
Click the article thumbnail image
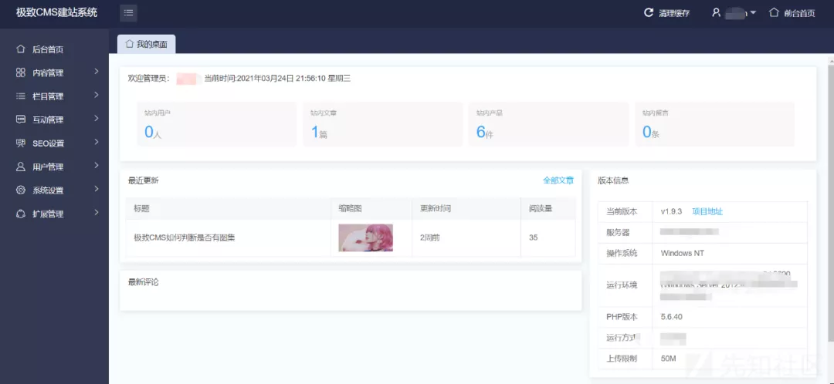pos(365,237)
